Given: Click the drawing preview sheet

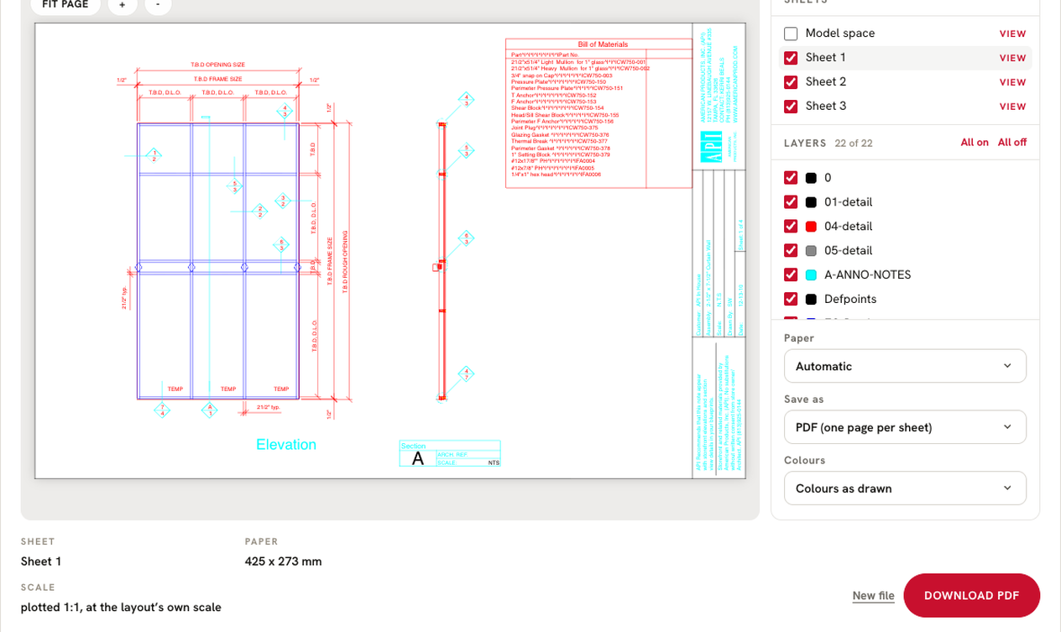Looking at the screenshot, I should click(390, 251).
